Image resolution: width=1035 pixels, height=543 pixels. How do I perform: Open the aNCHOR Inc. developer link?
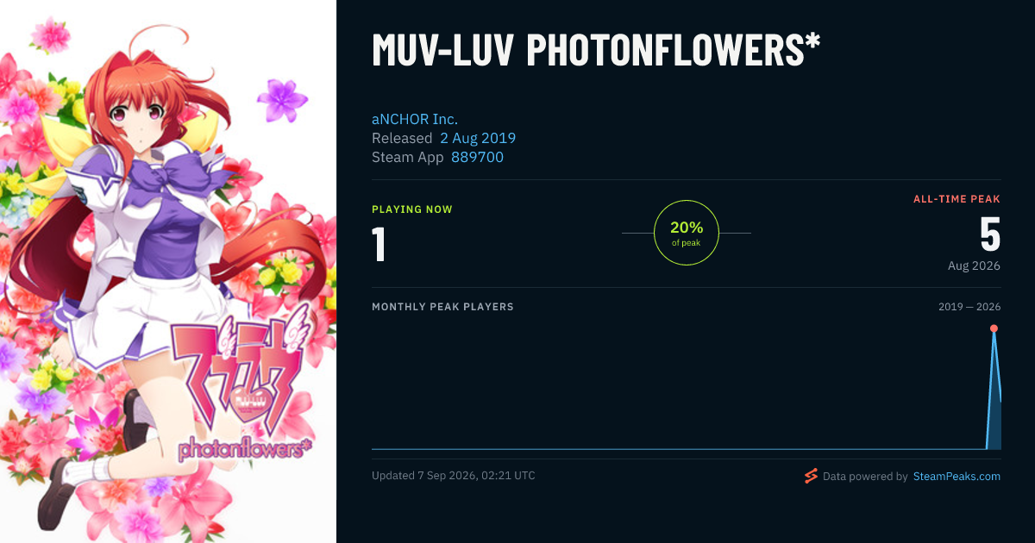coord(415,119)
